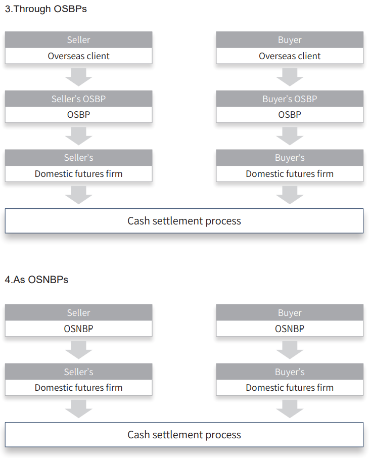Click arrow above first Cash settlement, buyer side
372x458 pixels.
point(290,195)
